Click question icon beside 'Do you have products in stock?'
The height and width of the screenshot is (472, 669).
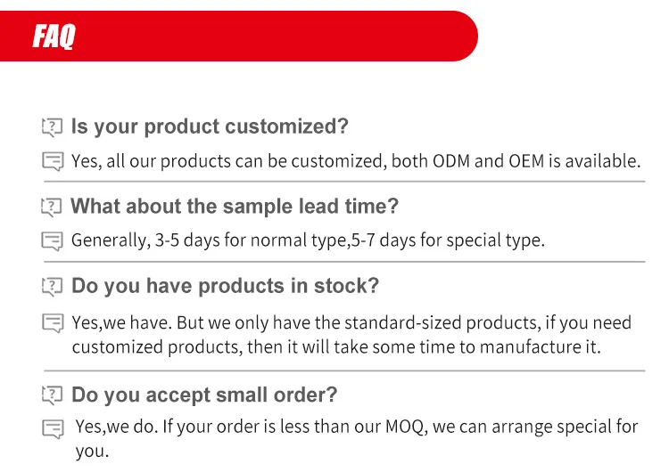[53, 287]
